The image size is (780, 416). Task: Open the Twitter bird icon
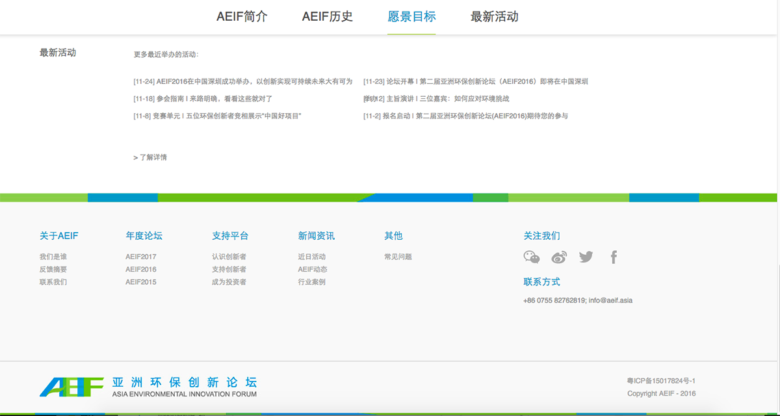click(x=586, y=257)
